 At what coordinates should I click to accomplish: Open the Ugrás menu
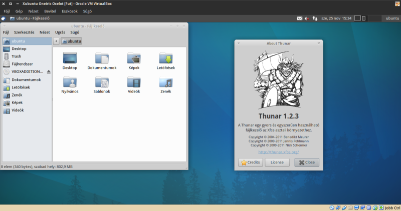point(60,32)
